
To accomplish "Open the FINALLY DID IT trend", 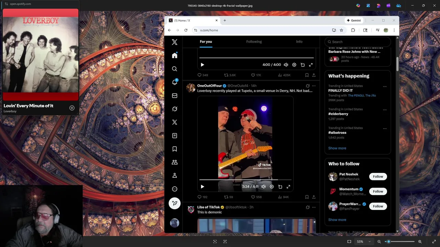I will point(341,91).
